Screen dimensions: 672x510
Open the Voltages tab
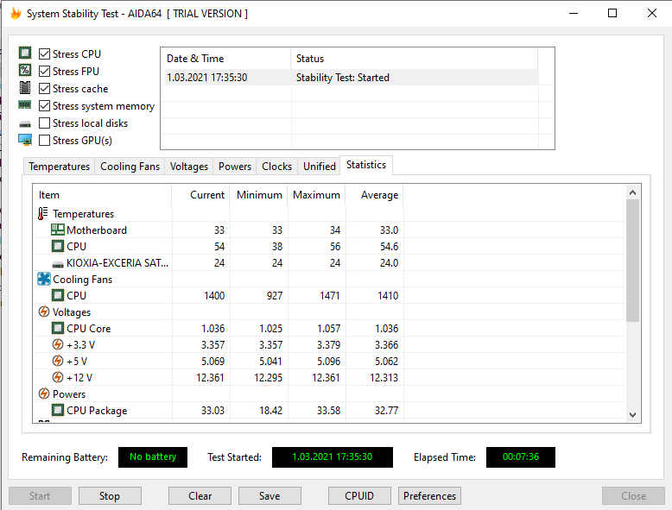pos(189,167)
